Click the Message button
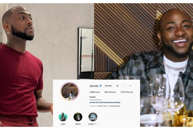The height and width of the screenshot is (130, 193). (108, 86)
